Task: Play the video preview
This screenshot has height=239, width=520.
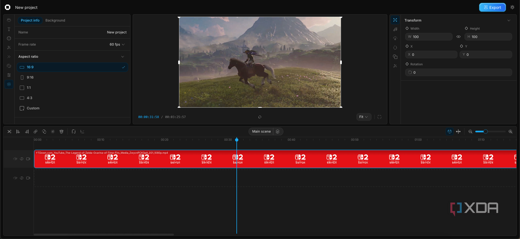Action: tap(260, 117)
